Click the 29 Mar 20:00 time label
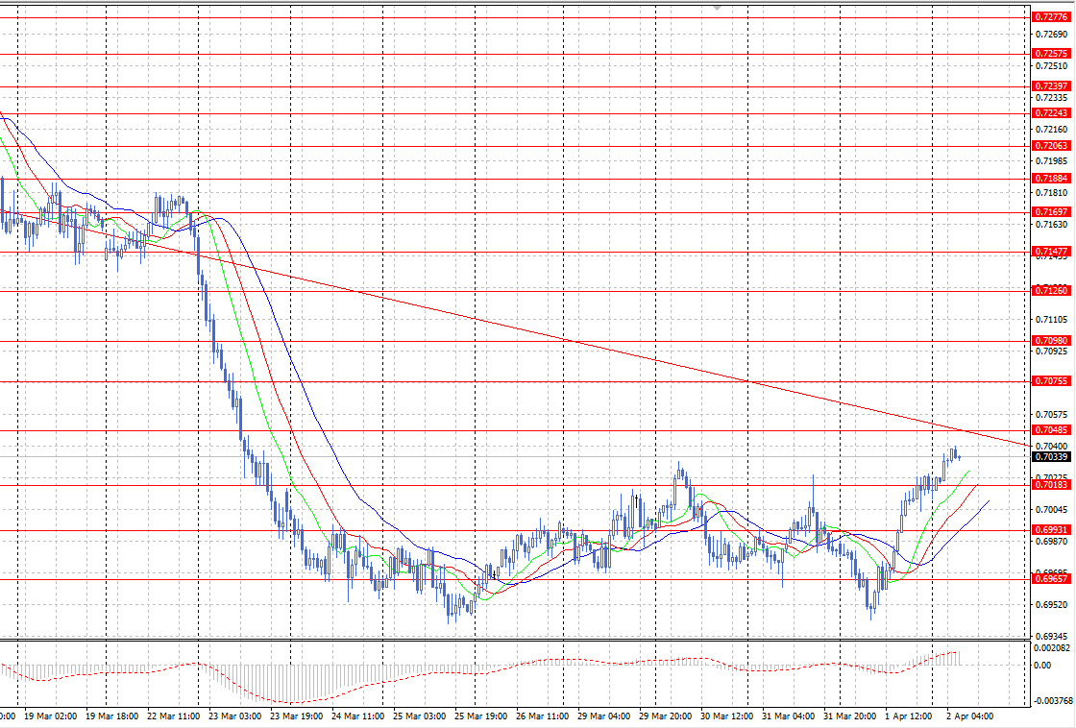Viewport: 1076px width, 728px height. 666,716
